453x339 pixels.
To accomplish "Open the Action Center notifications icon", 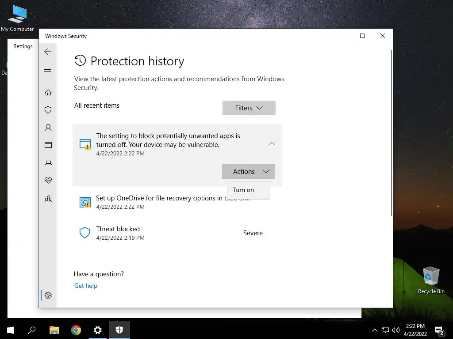I will coord(439,330).
